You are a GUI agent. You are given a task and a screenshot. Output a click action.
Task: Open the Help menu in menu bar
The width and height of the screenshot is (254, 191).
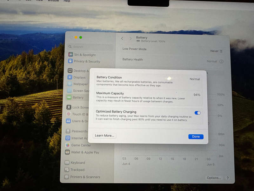point(67,1)
